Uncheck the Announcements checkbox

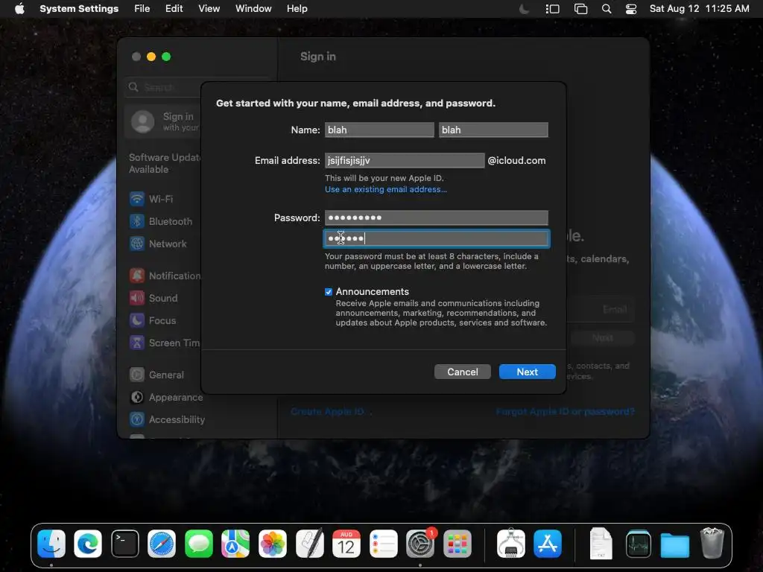pos(329,292)
